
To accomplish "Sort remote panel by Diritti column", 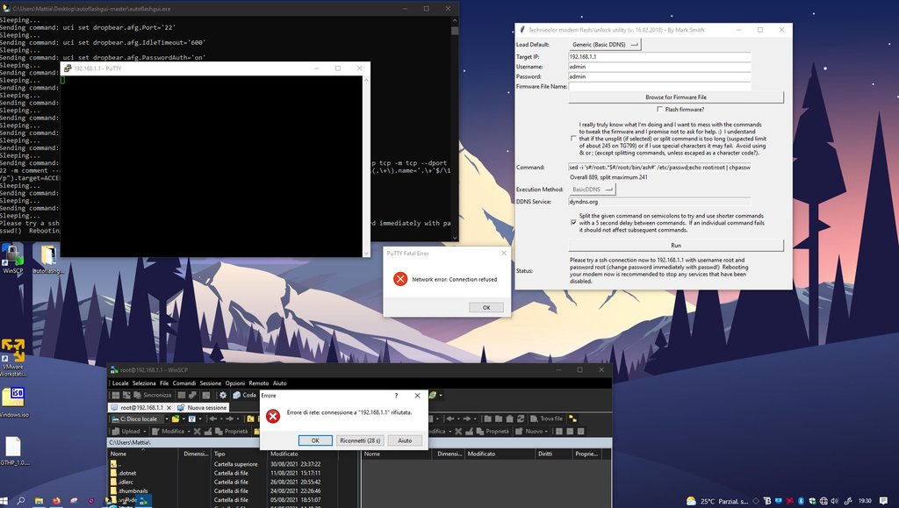I will click(x=553, y=454).
